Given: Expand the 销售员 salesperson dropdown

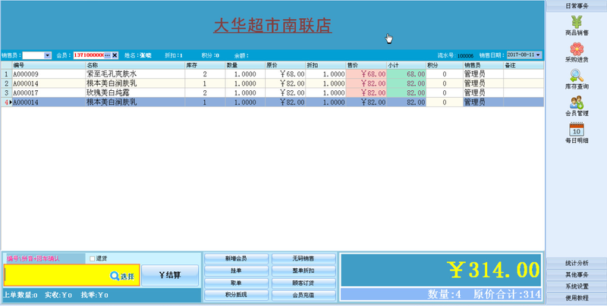Looking at the screenshot, I should [x=48, y=55].
